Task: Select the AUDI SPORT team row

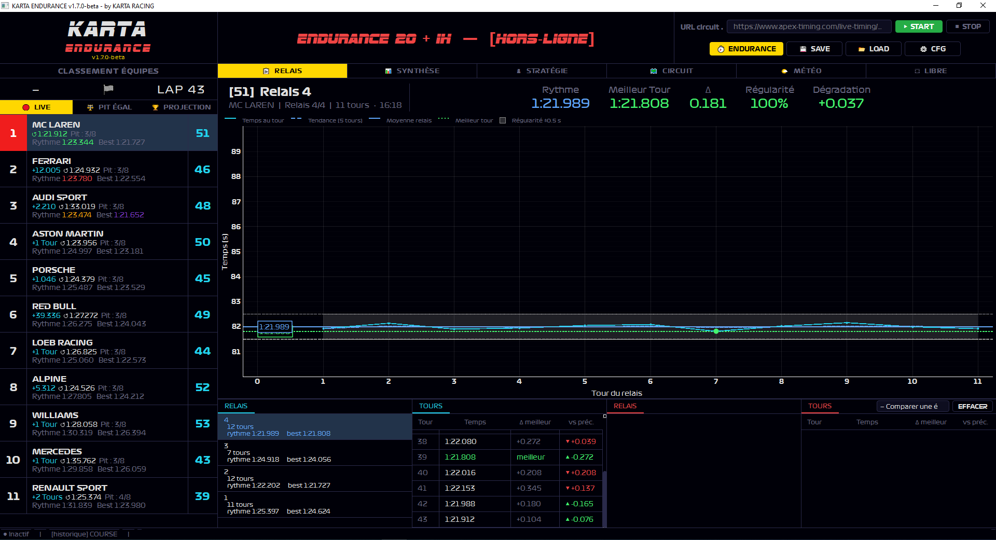Action: (108, 205)
